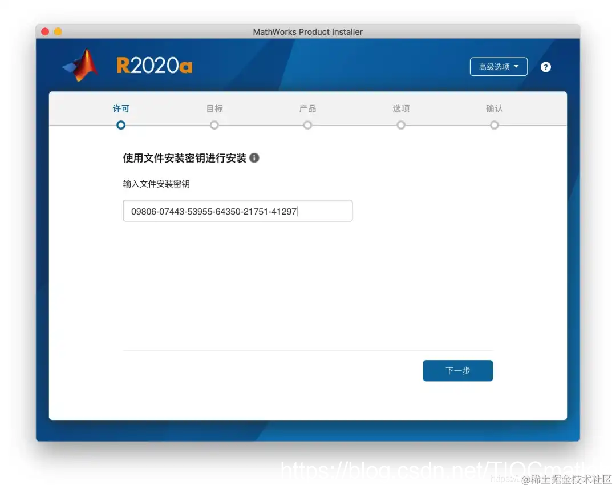Switch to the 许可 tab label

click(120, 108)
